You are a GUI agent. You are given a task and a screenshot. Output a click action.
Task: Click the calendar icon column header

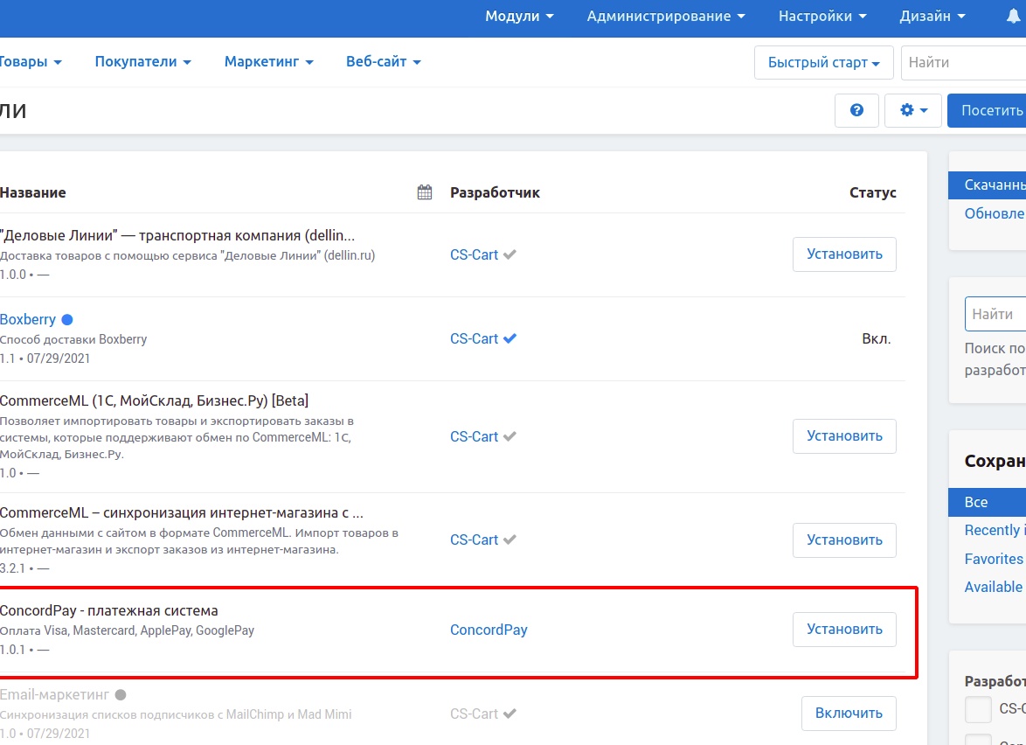[x=425, y=191]
